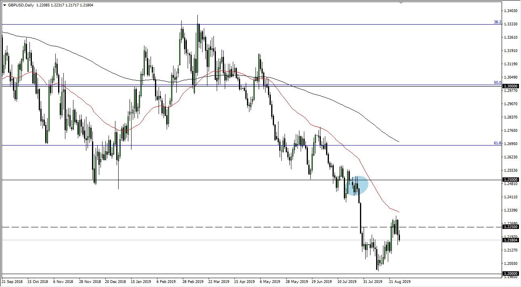Select the lowest candle near 1.20000
Viewport: 521px width, 287px height.
pyautogui.click(x=377, y=264)
